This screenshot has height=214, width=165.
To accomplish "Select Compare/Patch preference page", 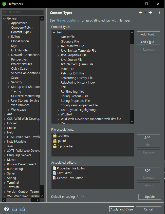I will click(x=22, y=28).
